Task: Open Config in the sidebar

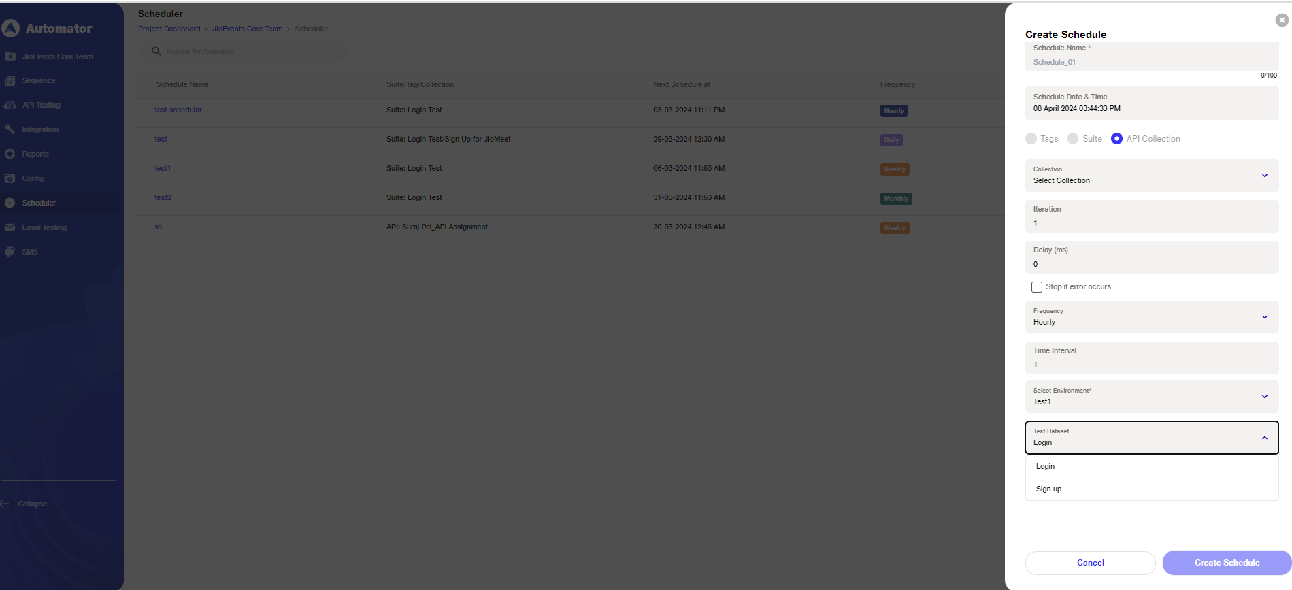Action: coord(33,178)
